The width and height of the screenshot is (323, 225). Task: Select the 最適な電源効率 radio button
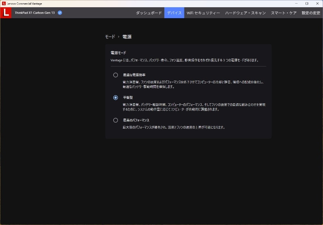115,75
